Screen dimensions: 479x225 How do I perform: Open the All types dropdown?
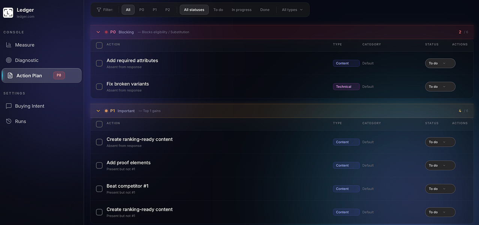(292, 10)
